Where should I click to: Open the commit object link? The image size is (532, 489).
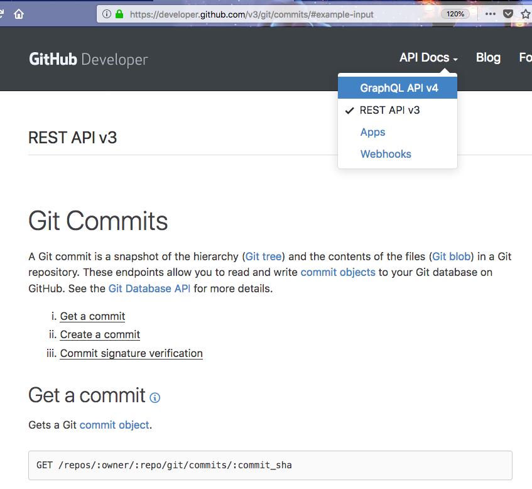[114, 425]
